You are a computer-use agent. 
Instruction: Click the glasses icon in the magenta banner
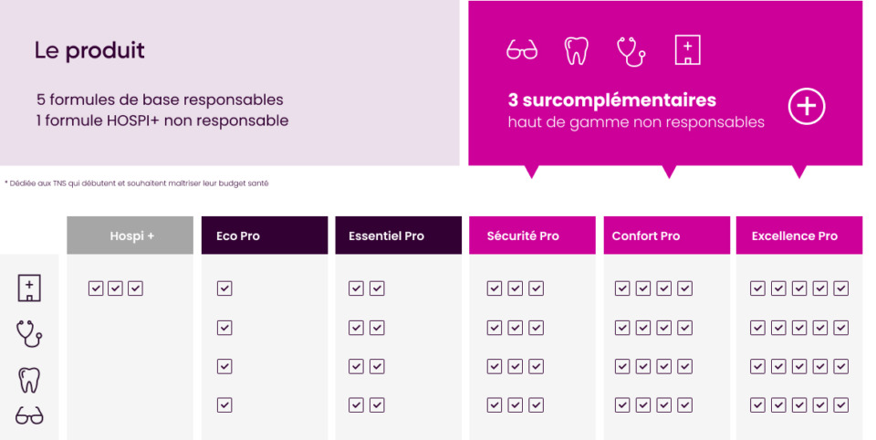pyautogui.click(x=522, y=50)
